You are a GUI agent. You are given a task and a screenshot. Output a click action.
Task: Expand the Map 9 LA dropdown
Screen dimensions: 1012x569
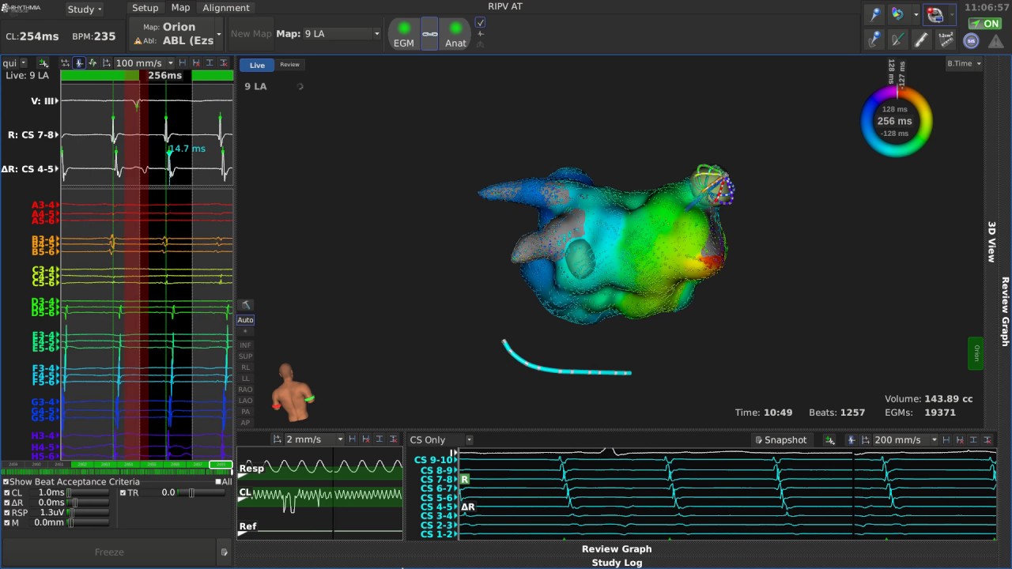coord(341,34)
